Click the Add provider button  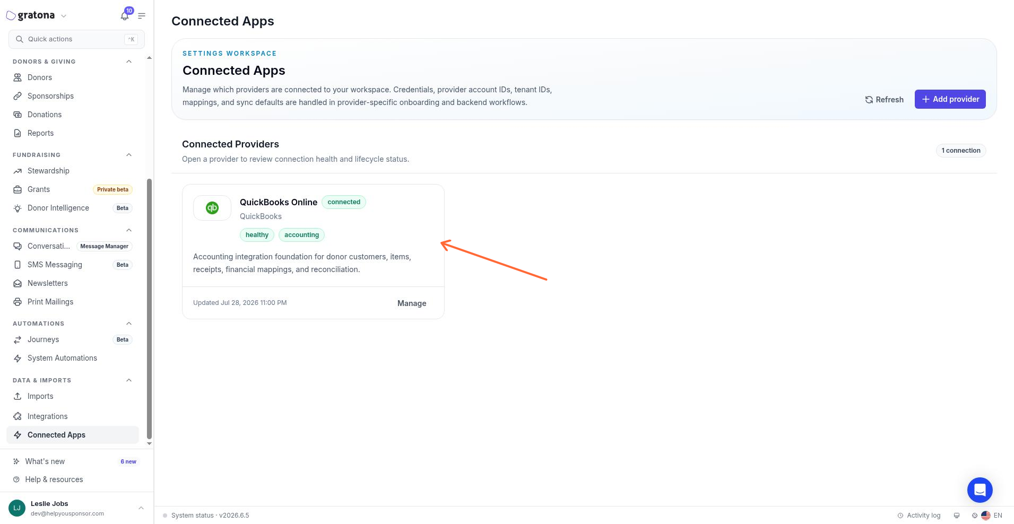(950, 99)
